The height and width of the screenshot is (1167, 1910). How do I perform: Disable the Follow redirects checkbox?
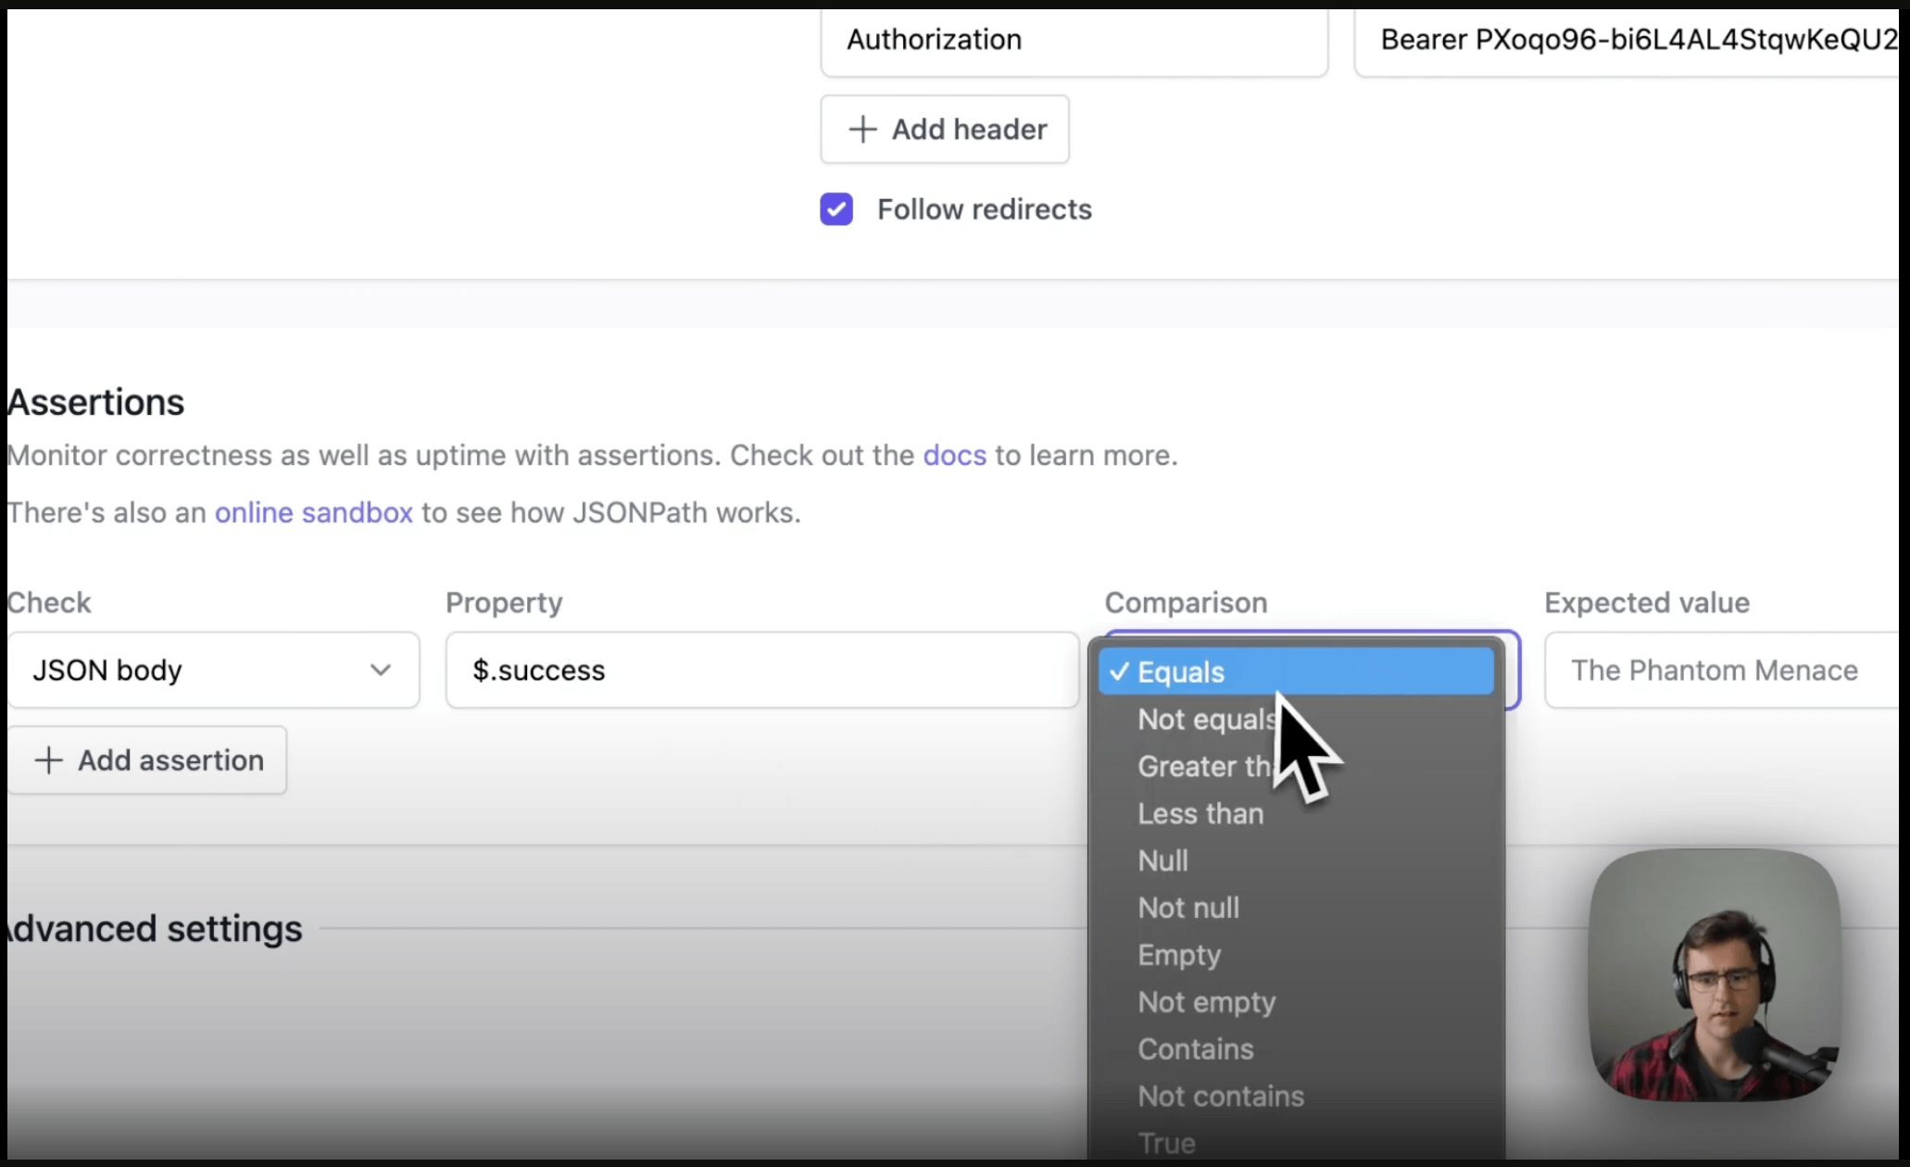tap(836, 209)
